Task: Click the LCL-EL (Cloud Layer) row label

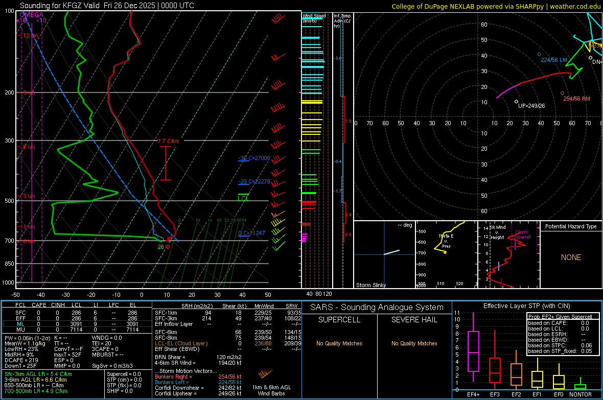Action: click(x=181, y=343)
